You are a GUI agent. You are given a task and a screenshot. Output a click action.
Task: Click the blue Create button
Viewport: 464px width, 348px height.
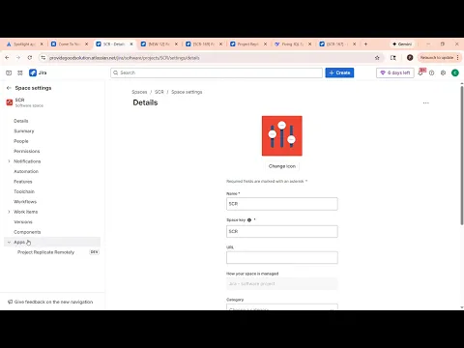point(339,72)
